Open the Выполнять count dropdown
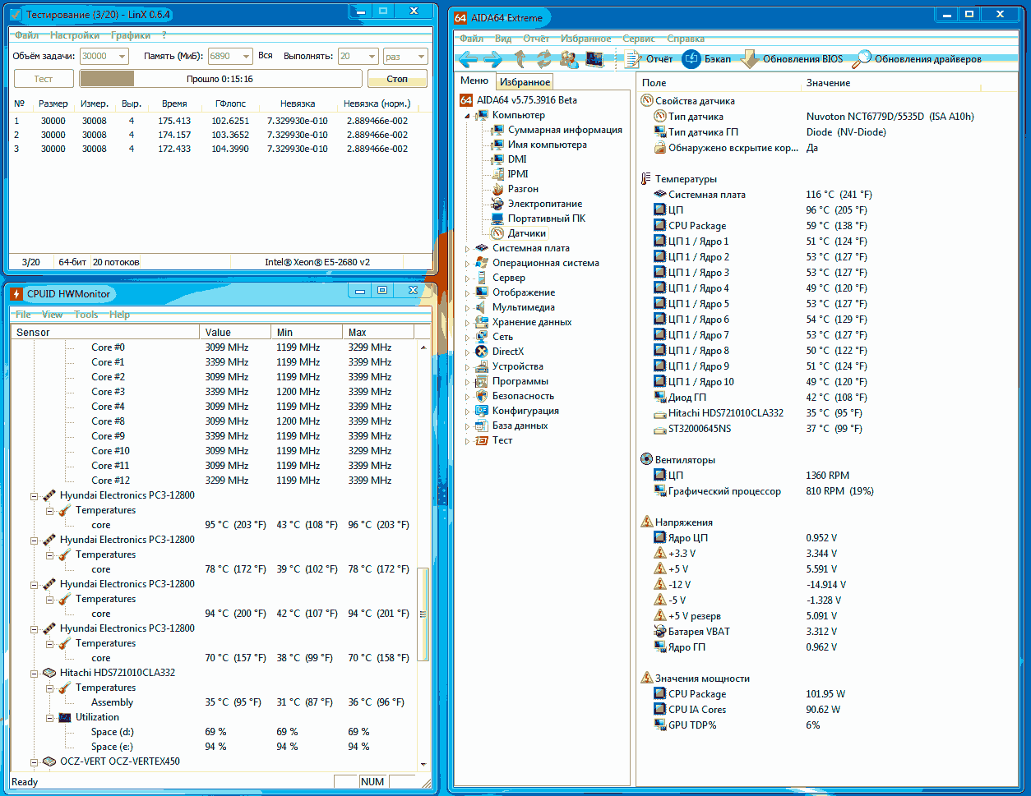The height and width of the screenshot is (796, 1031). [x=368, y=56]
